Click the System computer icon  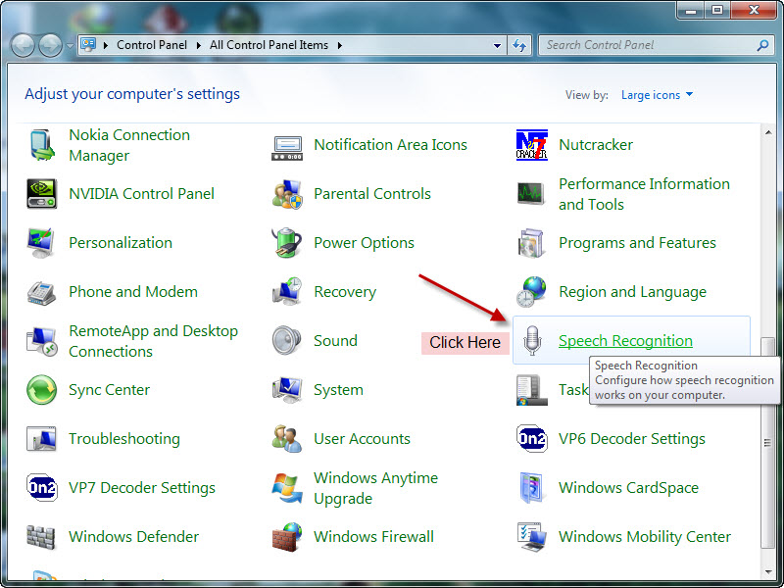point(287,390)
